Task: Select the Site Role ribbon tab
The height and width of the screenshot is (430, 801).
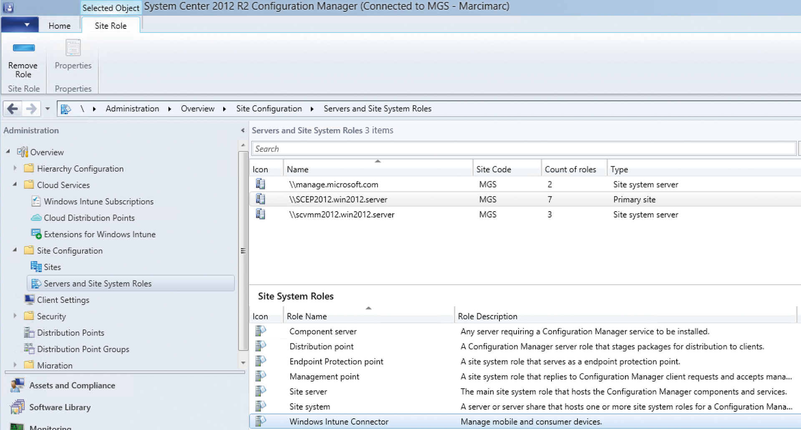Action: (x=110, y=25)
